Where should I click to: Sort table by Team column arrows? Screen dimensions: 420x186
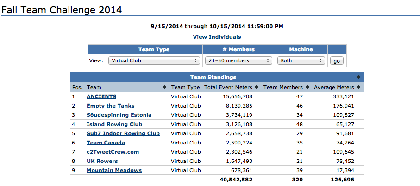pos(164,87)
